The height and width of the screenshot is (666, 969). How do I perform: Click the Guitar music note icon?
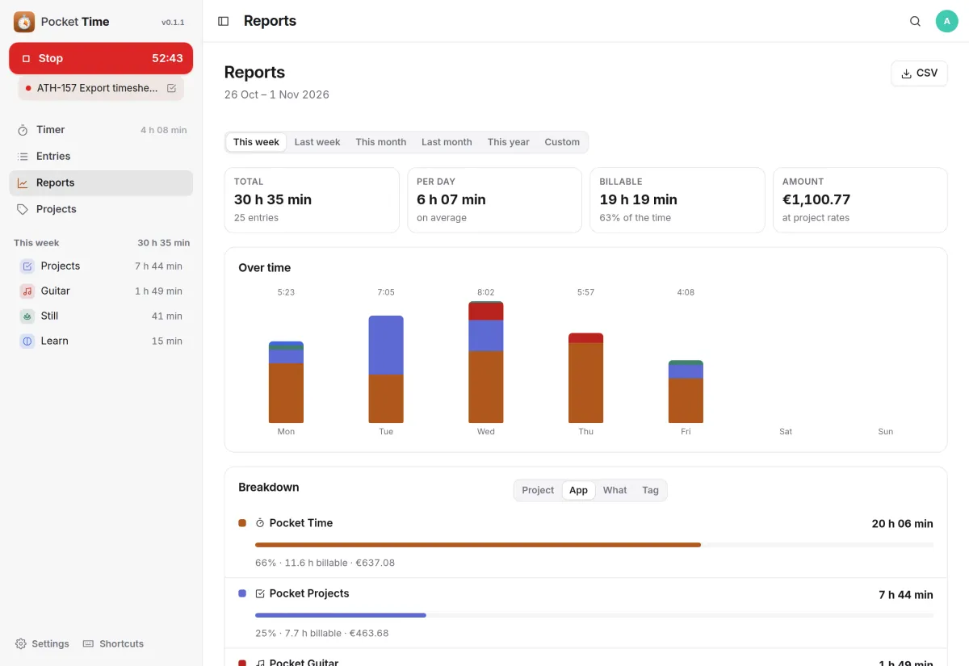click(x=27, y=291)
